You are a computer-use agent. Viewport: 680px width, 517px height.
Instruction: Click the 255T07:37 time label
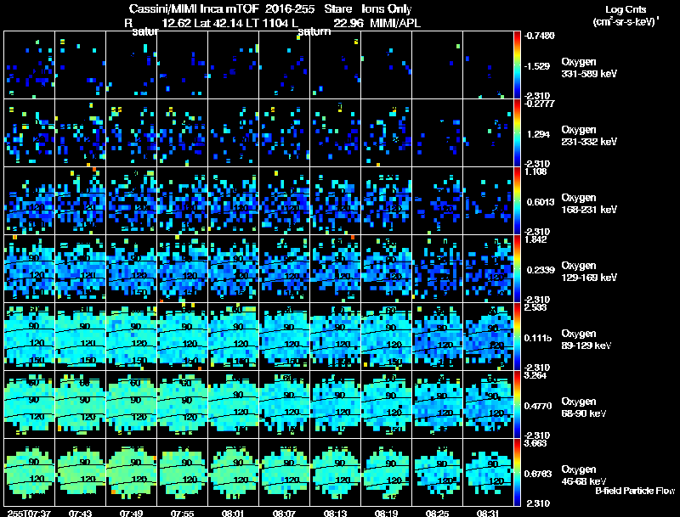pos(29,514)
